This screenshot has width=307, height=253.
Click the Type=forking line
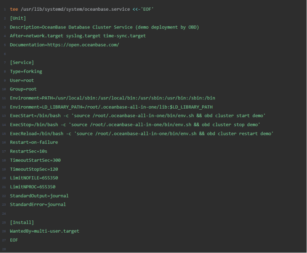[x=26, y=71]
